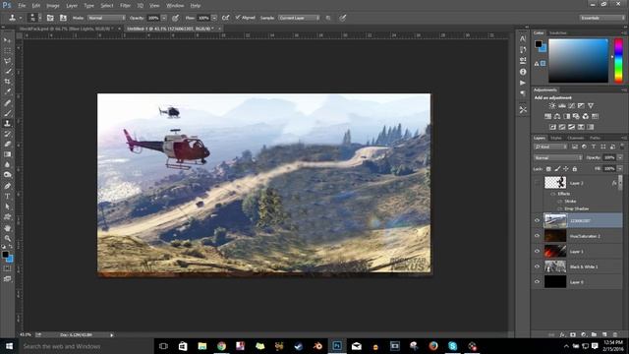Lock transparent pixels for layer
Screen dimensions: 629x354
click(548, 169)
